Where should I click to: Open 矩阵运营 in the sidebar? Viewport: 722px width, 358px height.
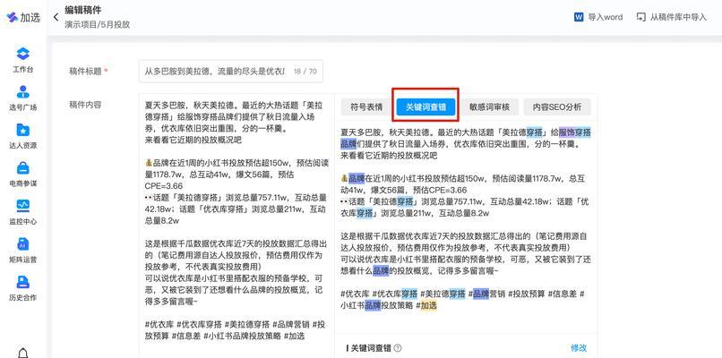click(23, 251)
